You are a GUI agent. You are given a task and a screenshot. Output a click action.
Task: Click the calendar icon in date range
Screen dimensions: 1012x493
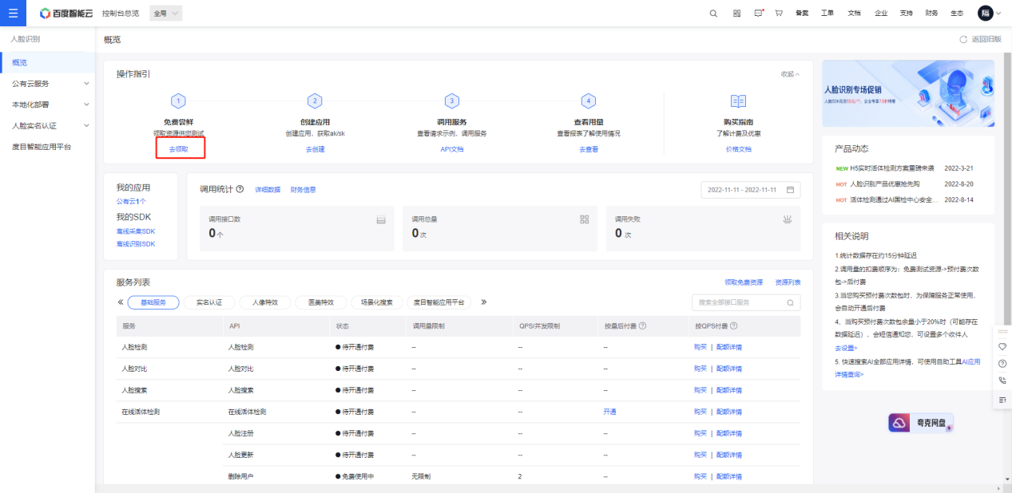pyautogui.click(x=790, y=190)
